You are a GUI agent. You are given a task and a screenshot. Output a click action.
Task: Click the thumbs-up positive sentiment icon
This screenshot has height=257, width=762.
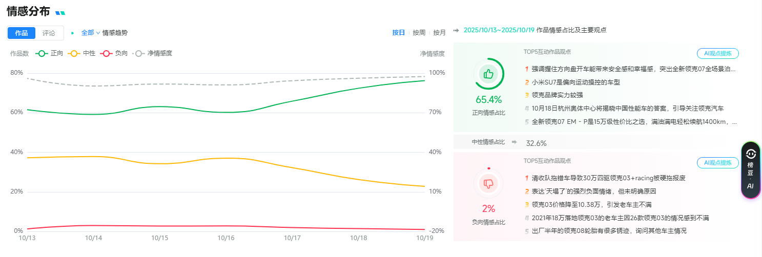[488, 74]
